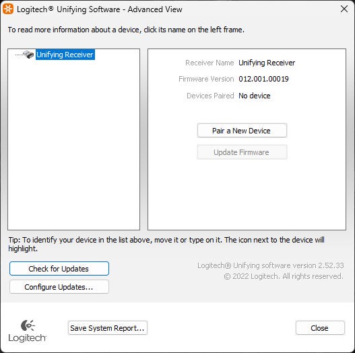Screen dimensions: 355x353
Task: Save System Report to a file
Action: coord(108,328)
